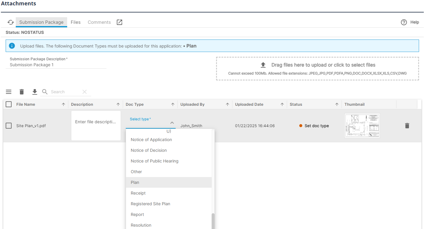Click the toolbar trash delete icon

coord(22,92)
